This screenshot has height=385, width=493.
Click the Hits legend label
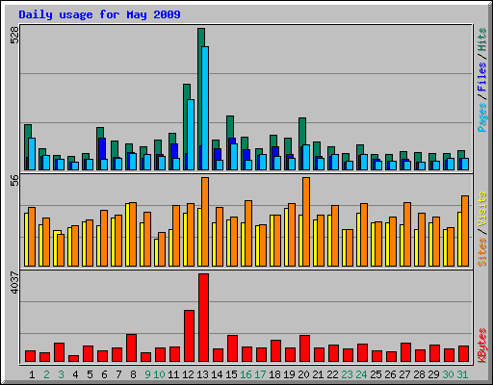482,39
